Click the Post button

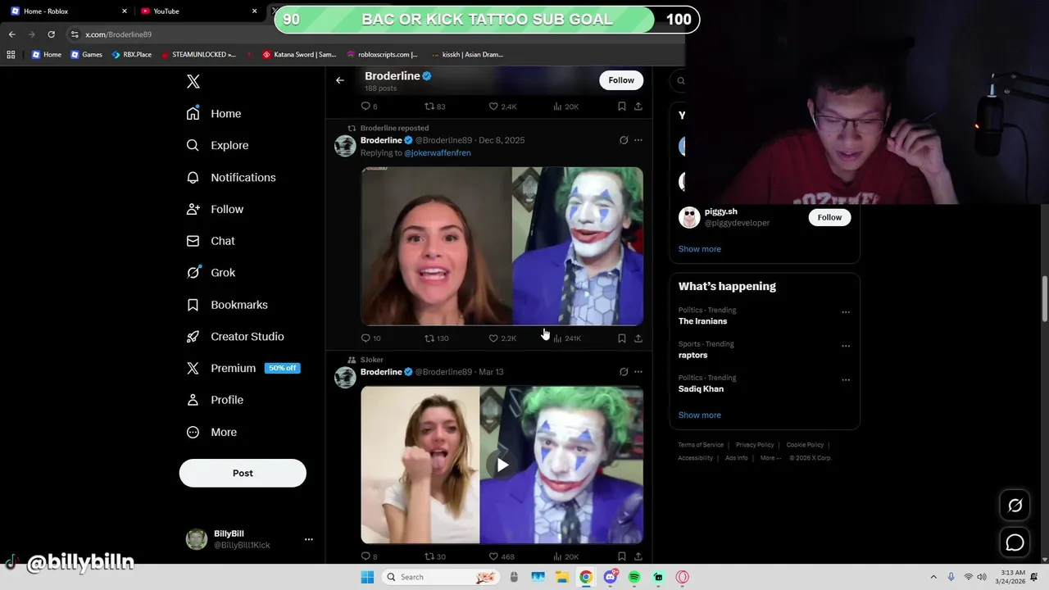tap(243, 473)
